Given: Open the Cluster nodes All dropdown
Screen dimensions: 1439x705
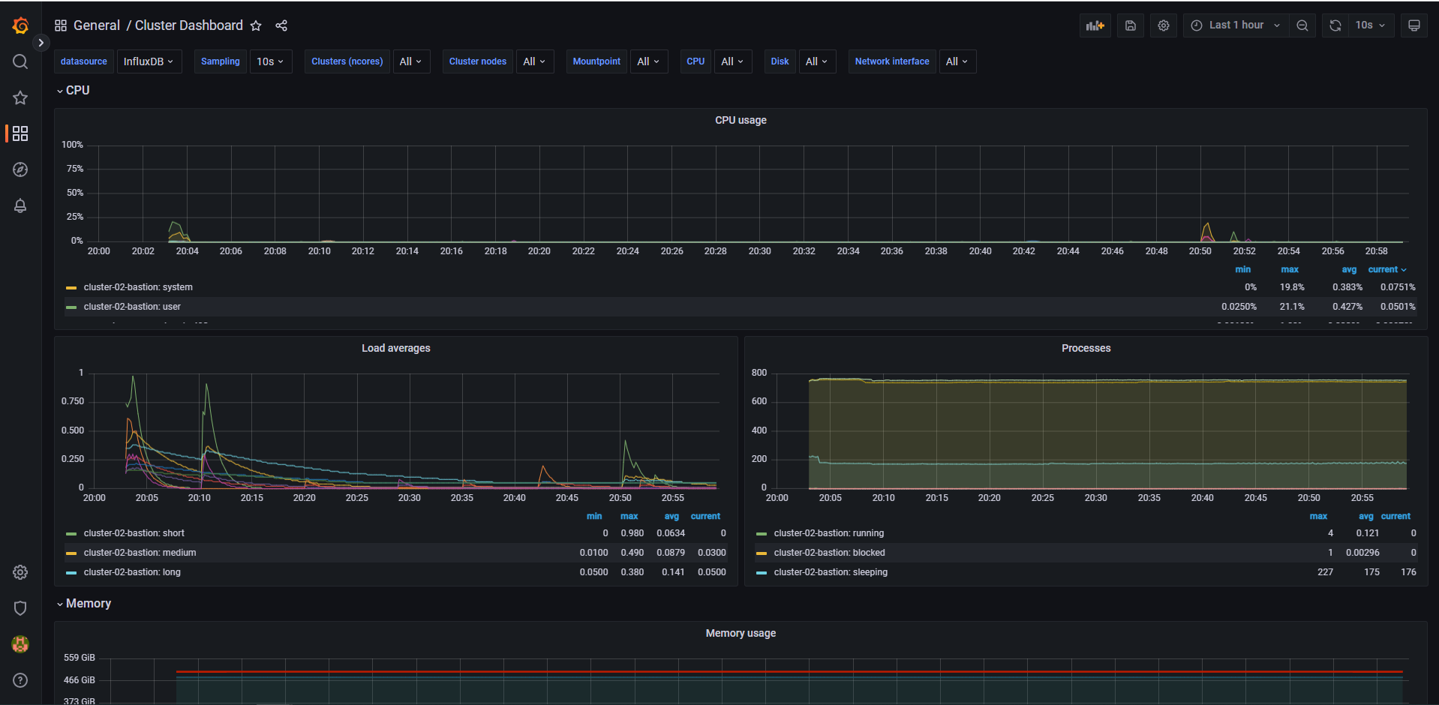Looking at the screenshot, I should tap(534, 61).
